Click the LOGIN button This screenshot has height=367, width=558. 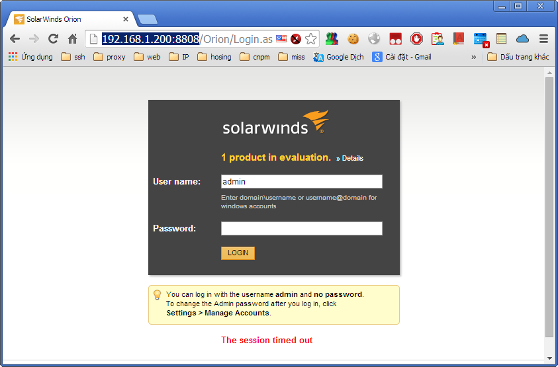pos(238,253)
